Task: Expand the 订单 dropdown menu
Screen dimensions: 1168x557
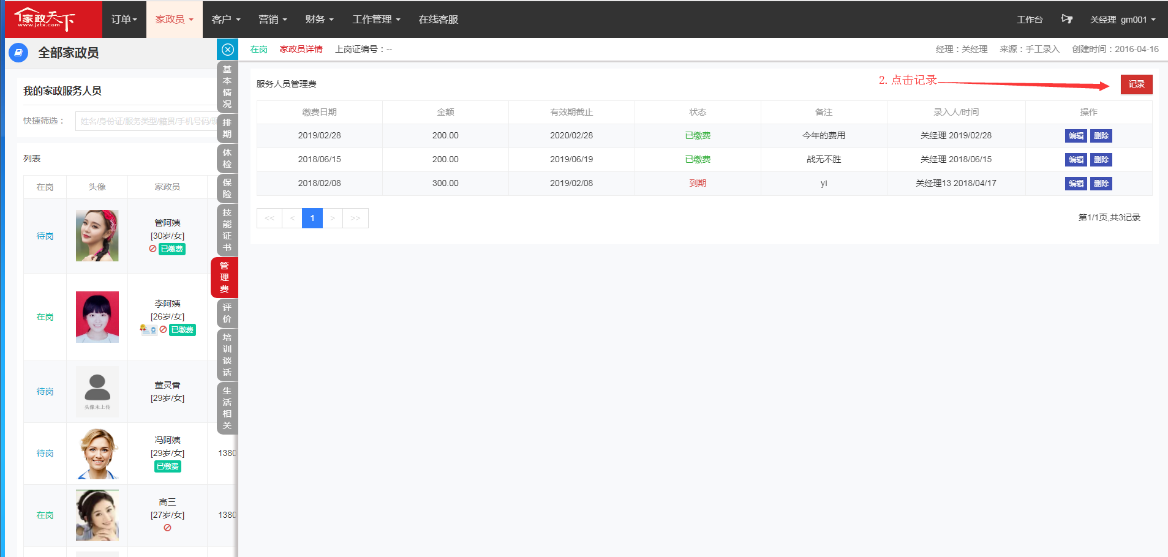Action: (124, 20)
